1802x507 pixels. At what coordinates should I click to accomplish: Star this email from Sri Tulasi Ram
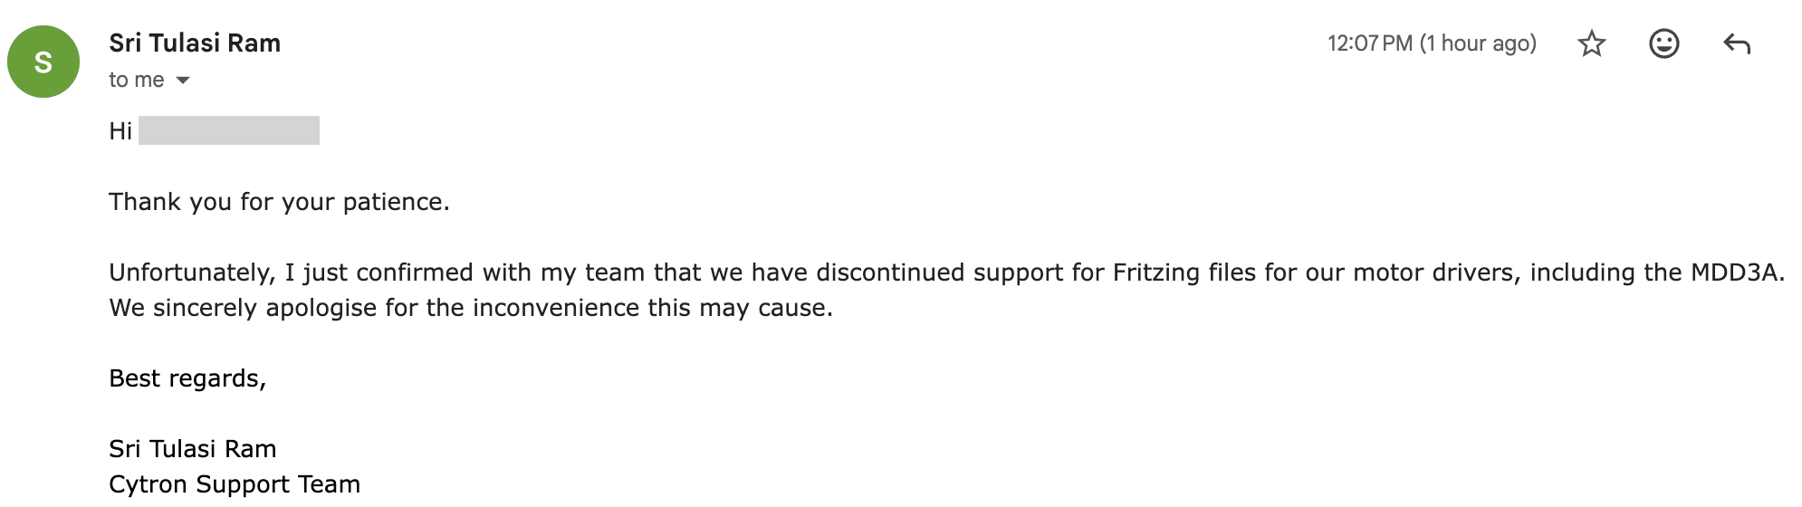pyautogui.click(x=1591, y=43)
